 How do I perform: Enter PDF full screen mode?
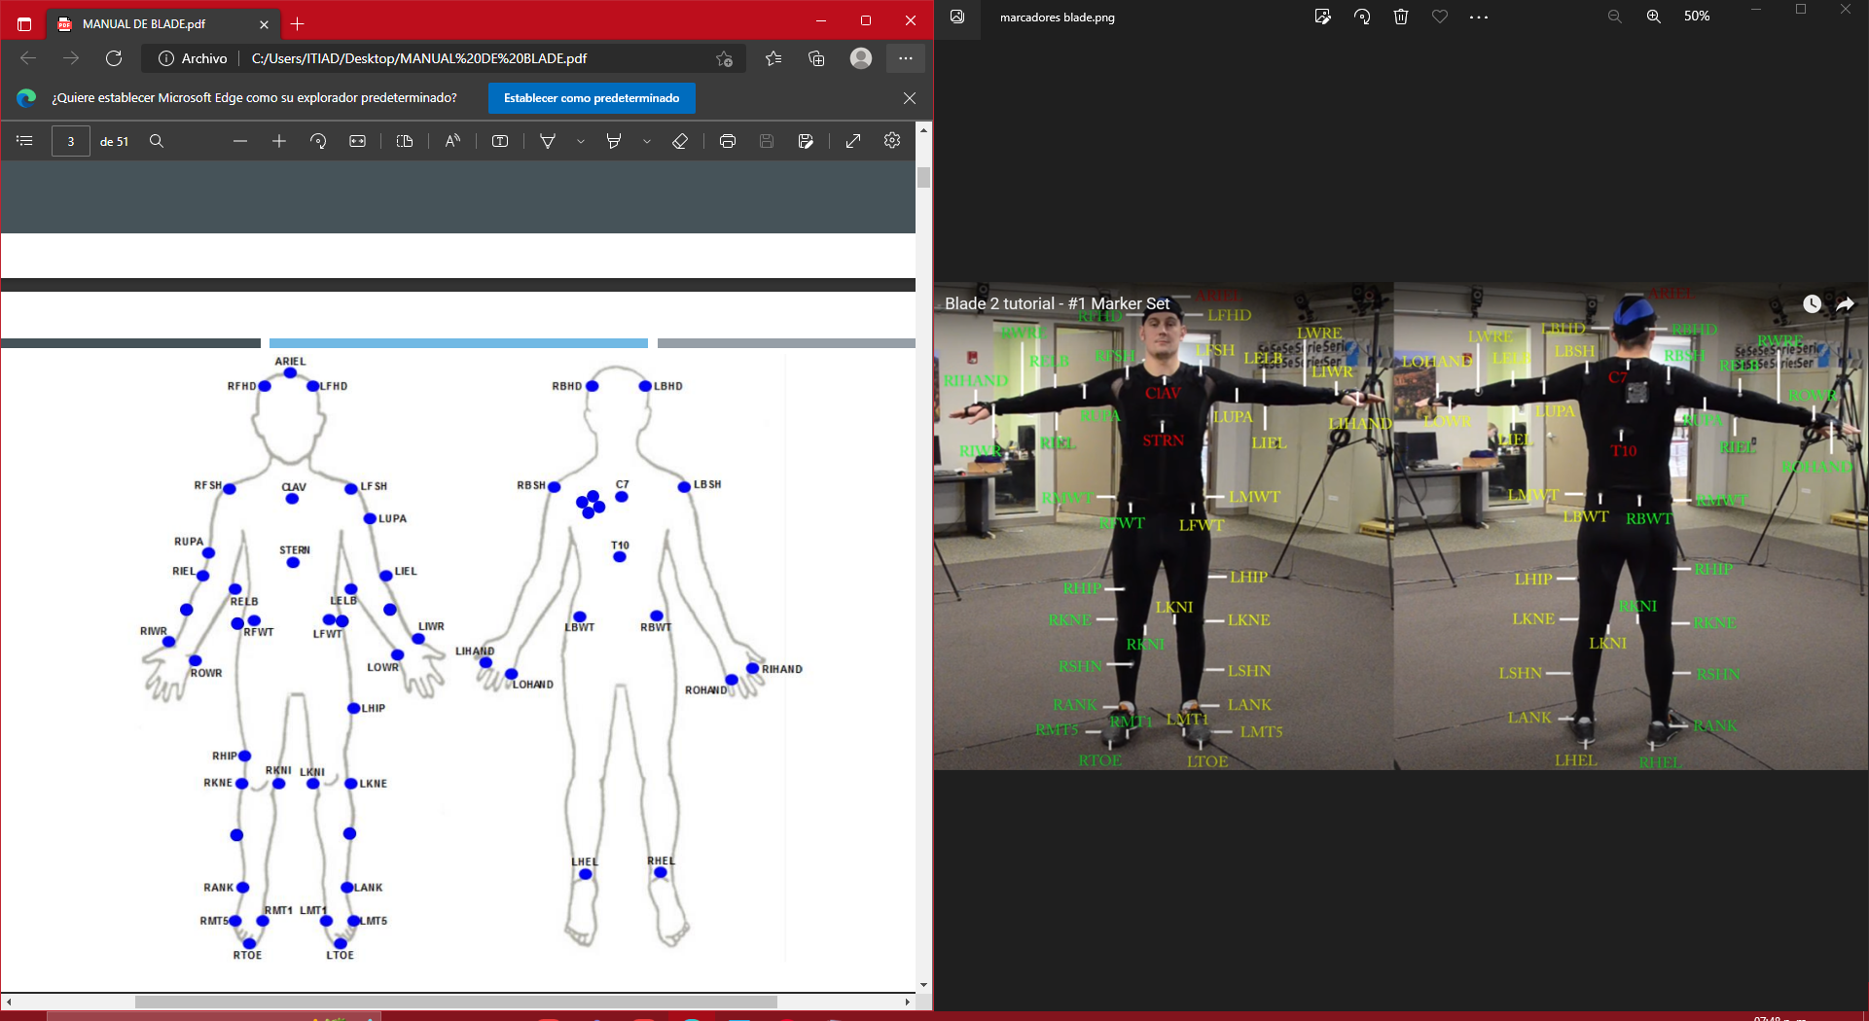coord(853,141)
